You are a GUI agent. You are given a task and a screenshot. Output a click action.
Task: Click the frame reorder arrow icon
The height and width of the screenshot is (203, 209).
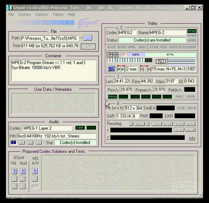[161, 62]
